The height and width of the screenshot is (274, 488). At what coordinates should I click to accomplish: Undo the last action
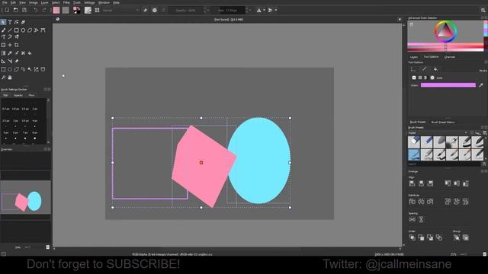[x=35, y=10]
